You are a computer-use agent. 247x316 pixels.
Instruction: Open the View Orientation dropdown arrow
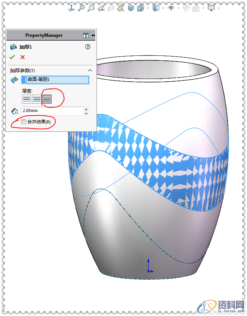point(148,8)
